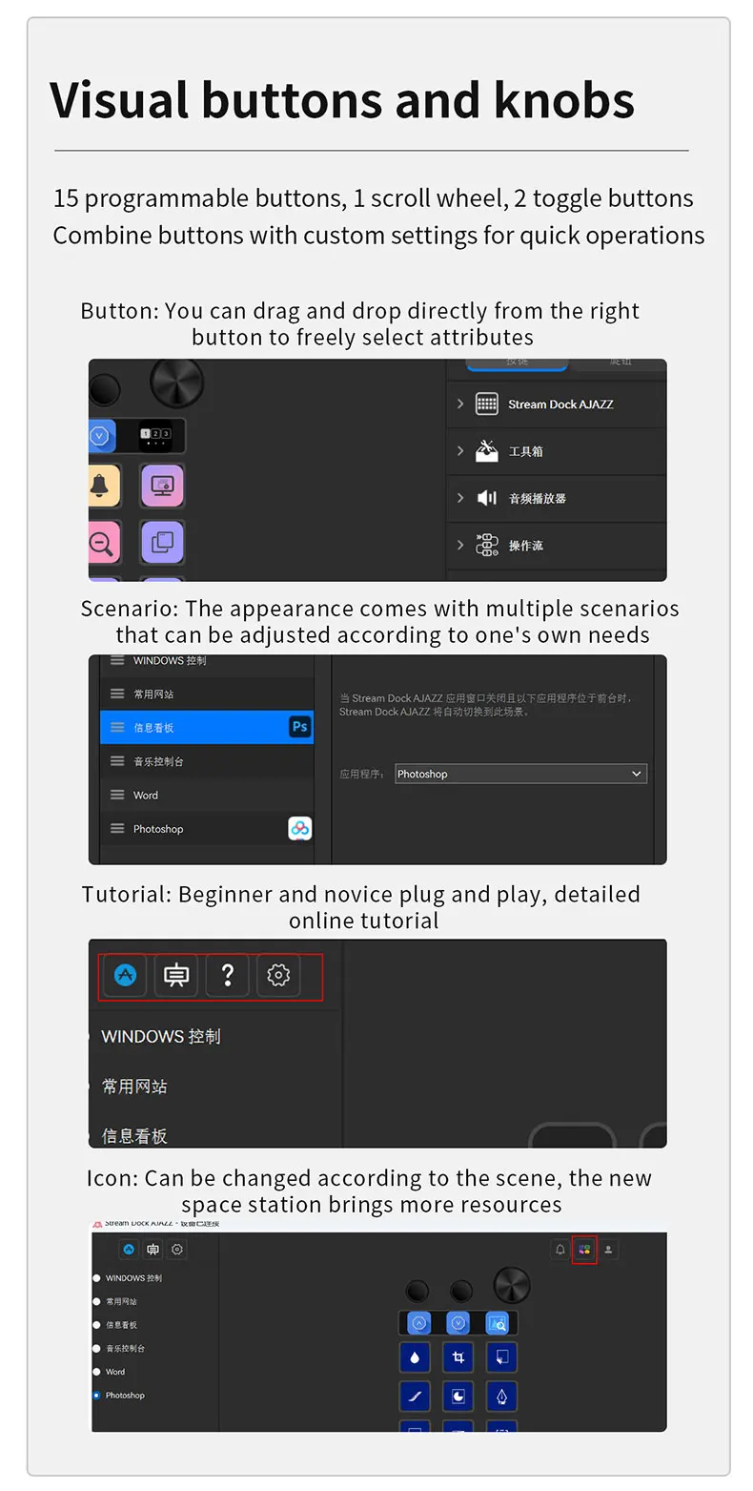Select the Photoshop radio button in the scene list
Screen dimensions: 753x1491
tap(96, 1396)
